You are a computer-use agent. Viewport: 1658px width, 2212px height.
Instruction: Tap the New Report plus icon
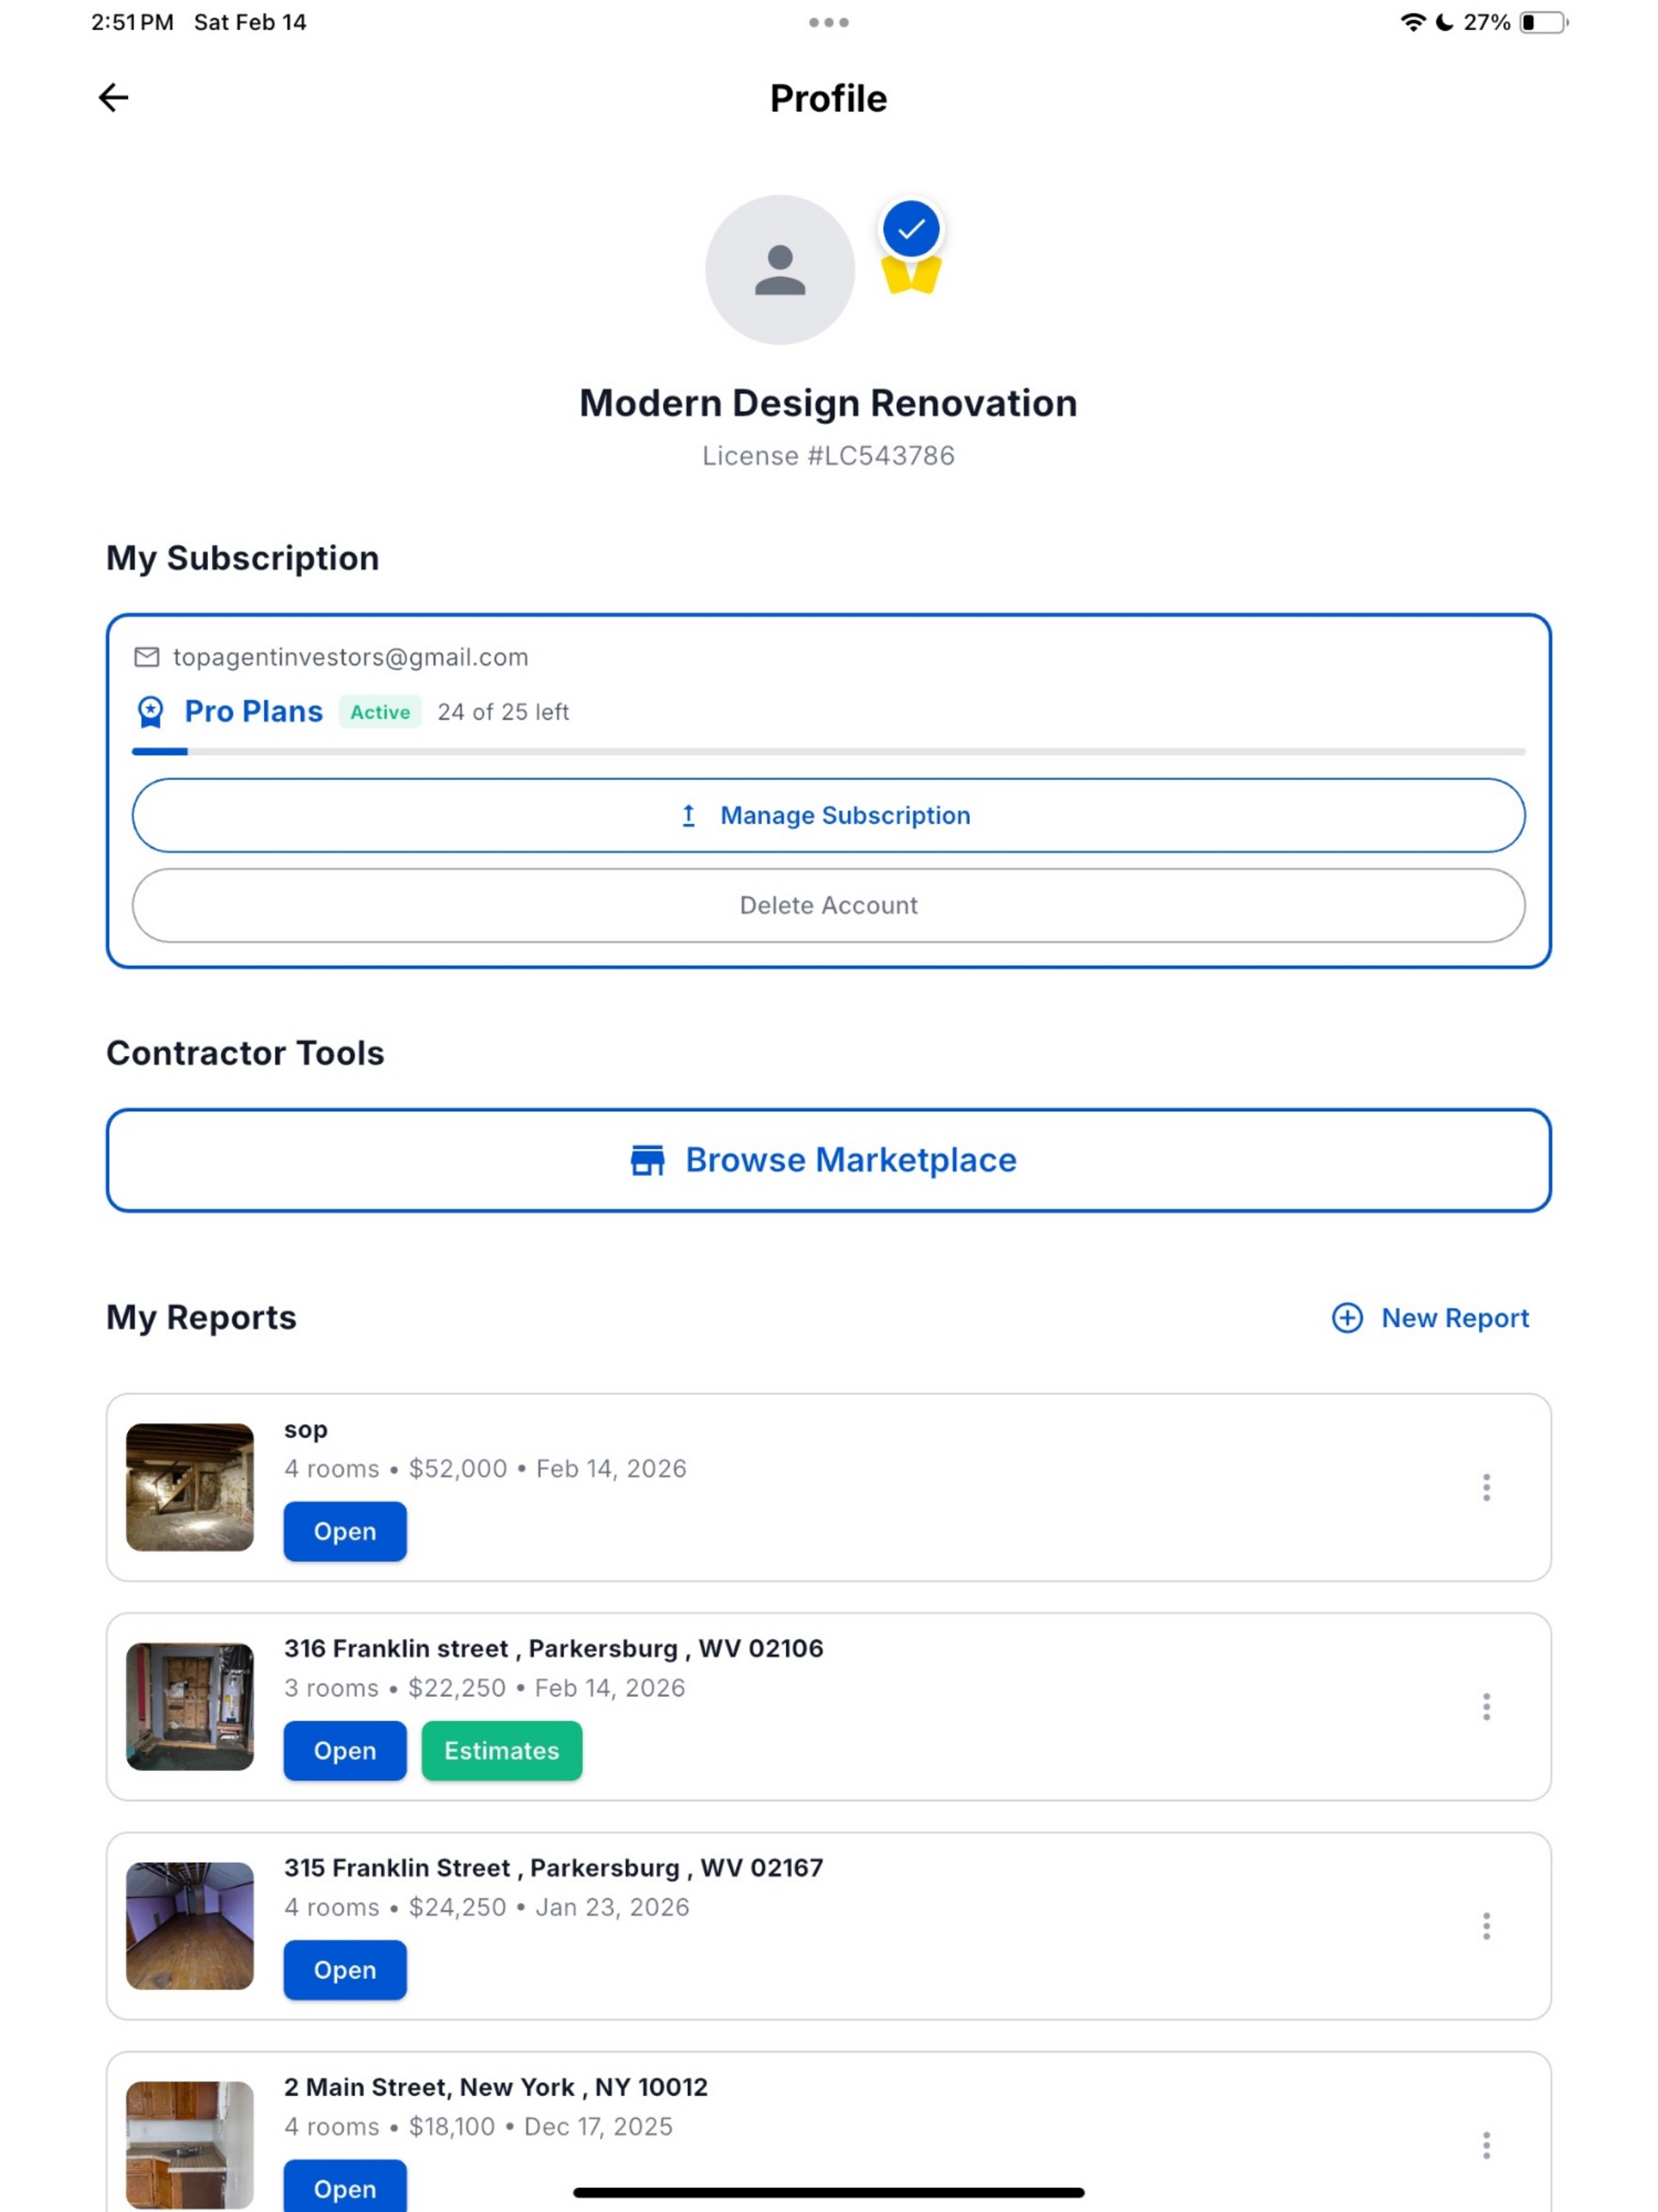tap(1347, 1318)
